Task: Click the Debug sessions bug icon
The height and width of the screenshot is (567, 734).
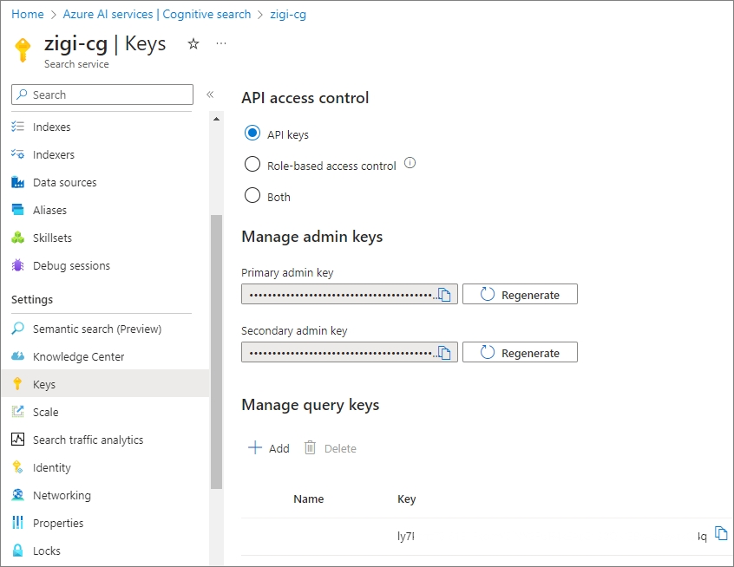Action: click(18, 265)
